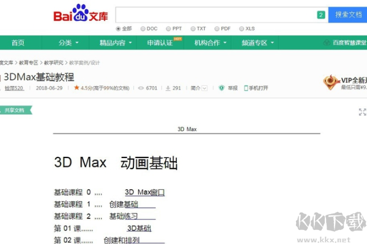This screenshot has height=244, width=367.
Task: Click the HOT badge on 申请认证
Action: [177, 39]
